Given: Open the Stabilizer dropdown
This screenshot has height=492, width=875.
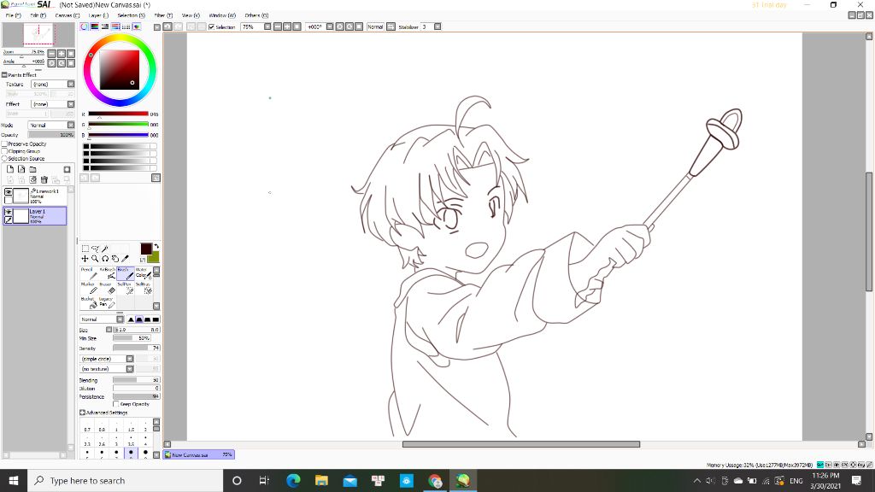Looking at the screenshot, I should pyautogui.click(x=437, y=26).
